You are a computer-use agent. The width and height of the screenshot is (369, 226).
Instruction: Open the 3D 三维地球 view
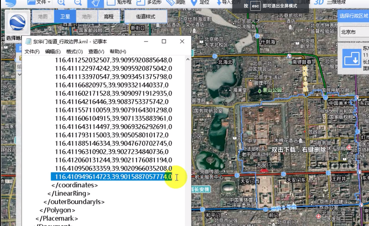pos(330,2)
